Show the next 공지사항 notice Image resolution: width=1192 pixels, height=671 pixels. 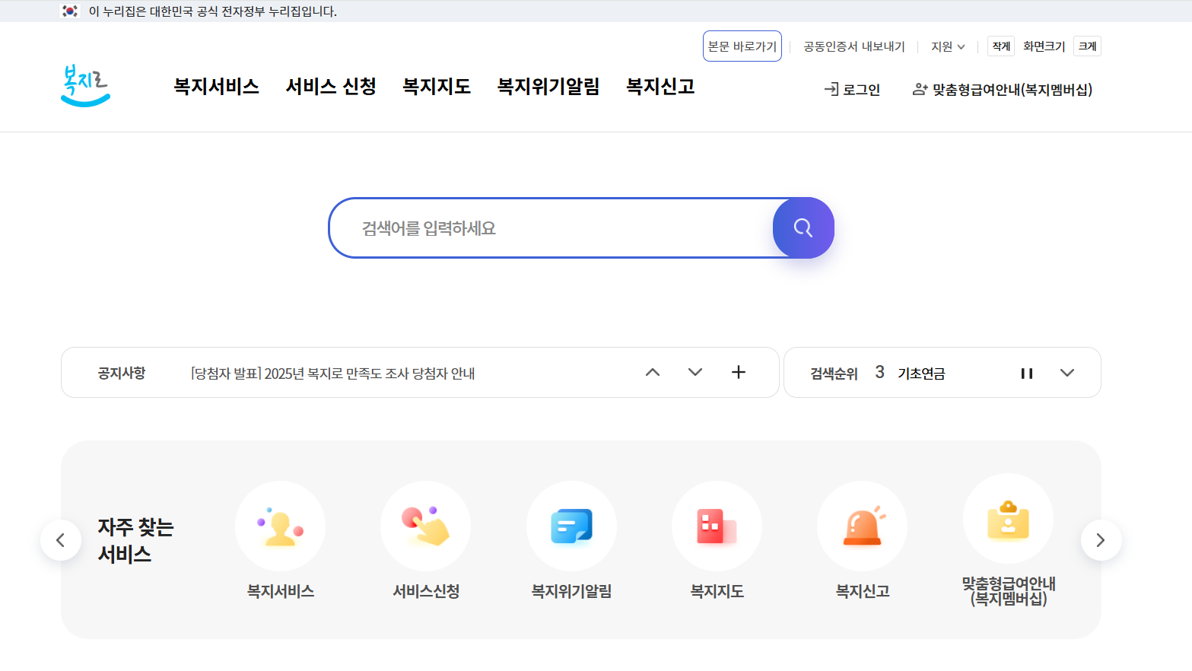coord(695,372)
